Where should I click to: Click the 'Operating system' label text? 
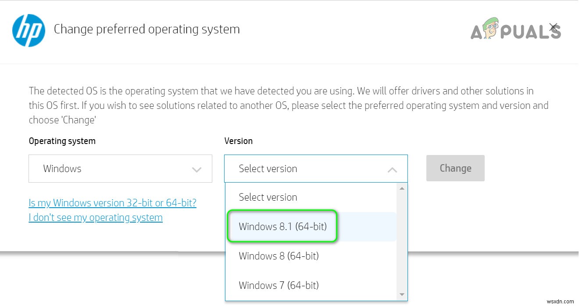[x=62, y=141]
